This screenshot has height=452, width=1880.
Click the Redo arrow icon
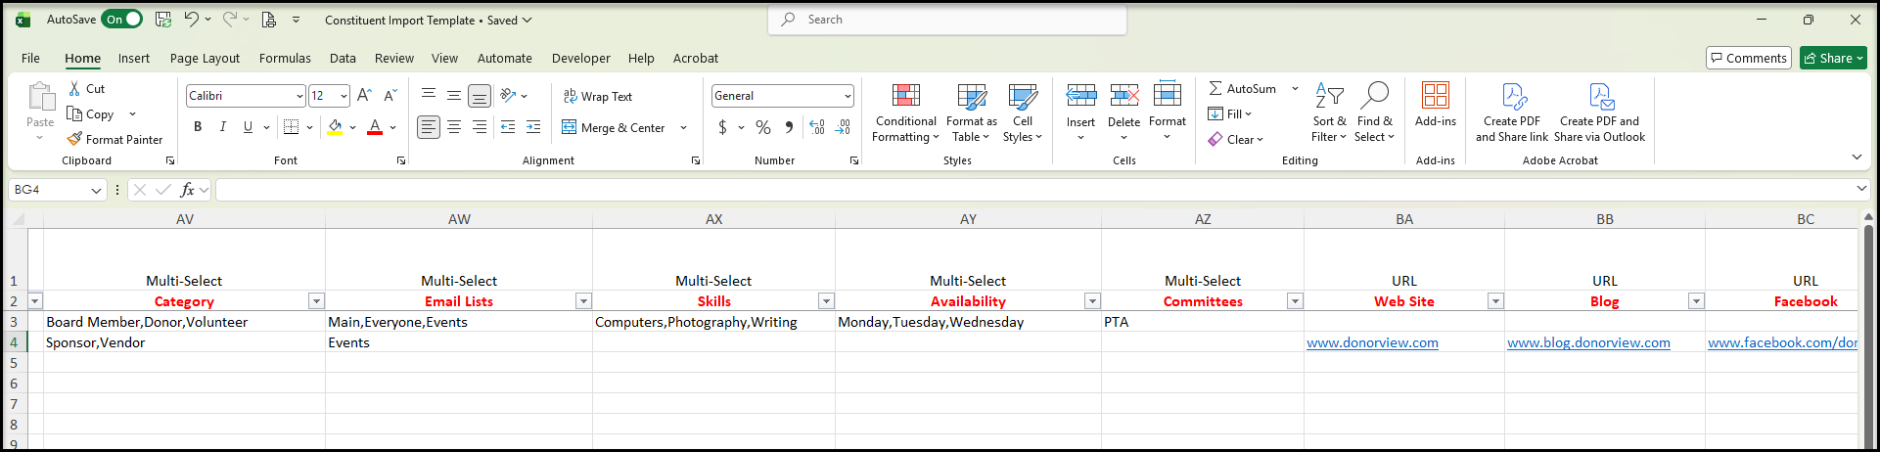(229, 20)
